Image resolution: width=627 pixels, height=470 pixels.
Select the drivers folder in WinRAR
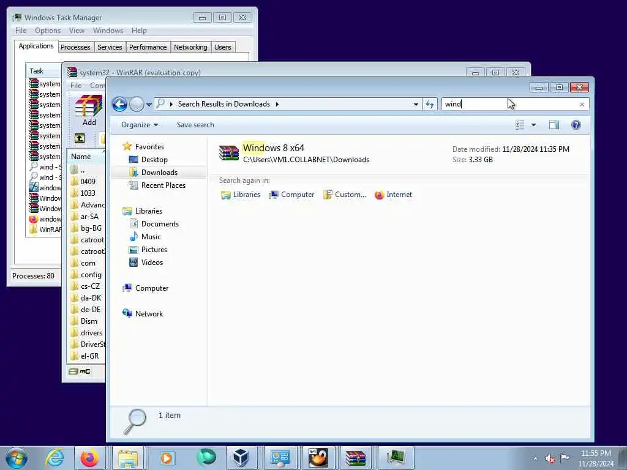coord(87,333)
